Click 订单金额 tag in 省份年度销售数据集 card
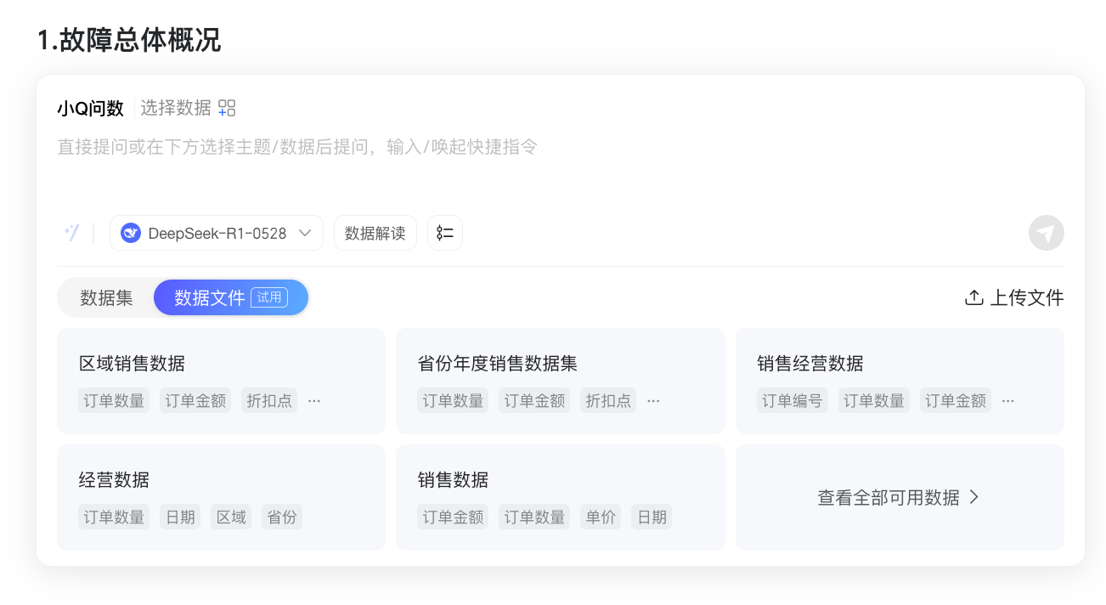Image resolution: width=1106 pixels, height=605 pixels. point(534,401)
